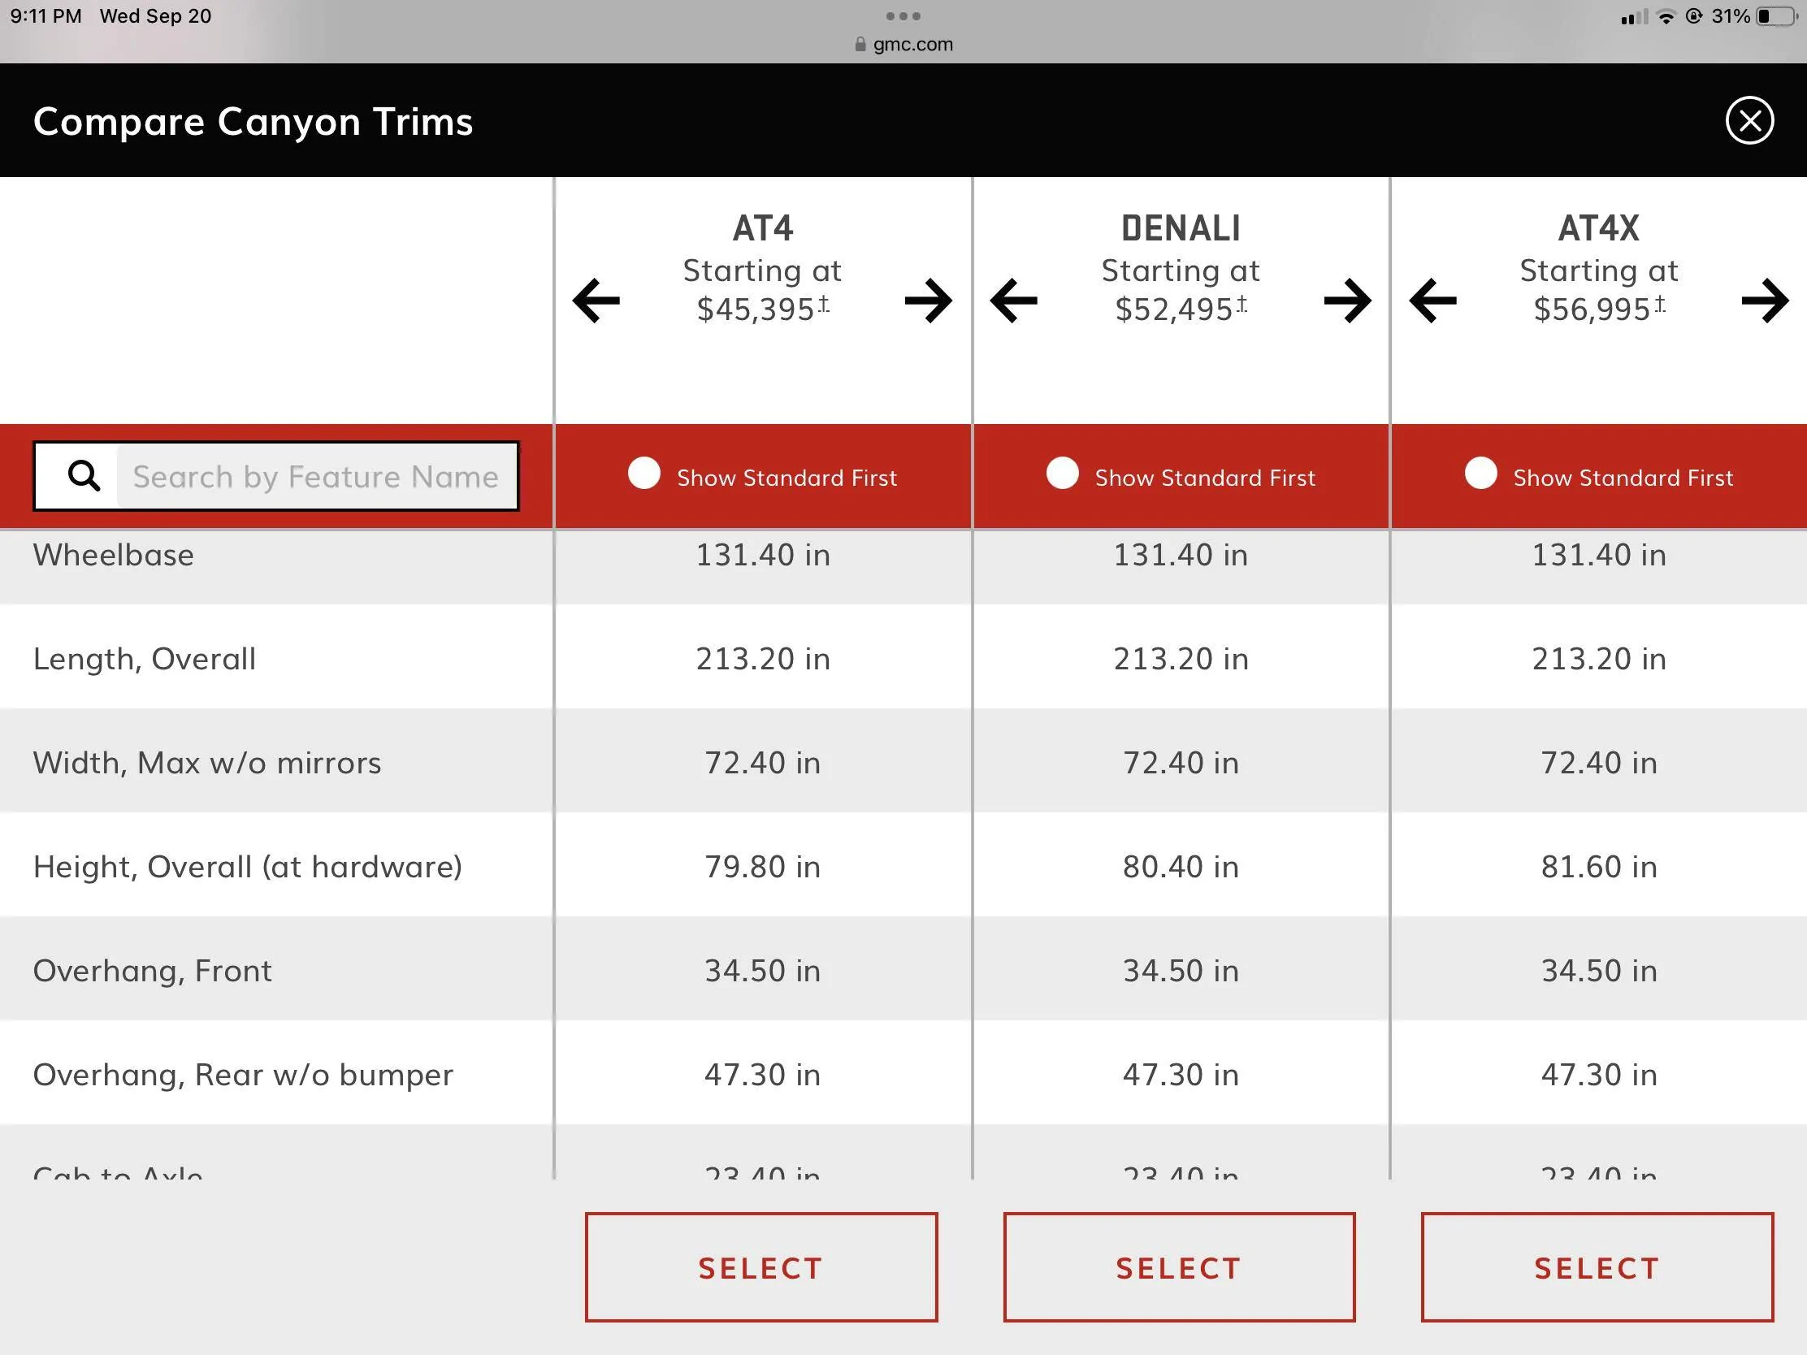Tap the AT4 price footnote dagger
The image size is (1807, 1355).
click(x=824, y=304)
